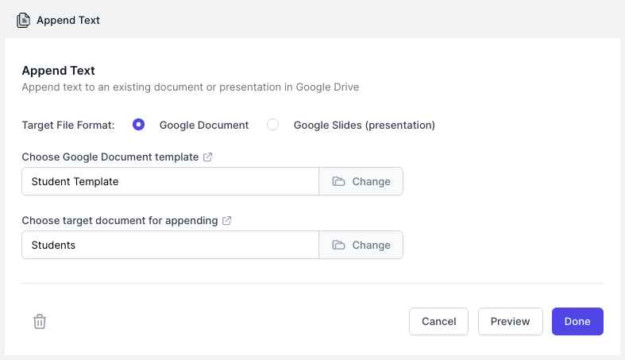Select the Google Document radio button
The width and height of the screenshot is (625, 360).
[138, 125]
